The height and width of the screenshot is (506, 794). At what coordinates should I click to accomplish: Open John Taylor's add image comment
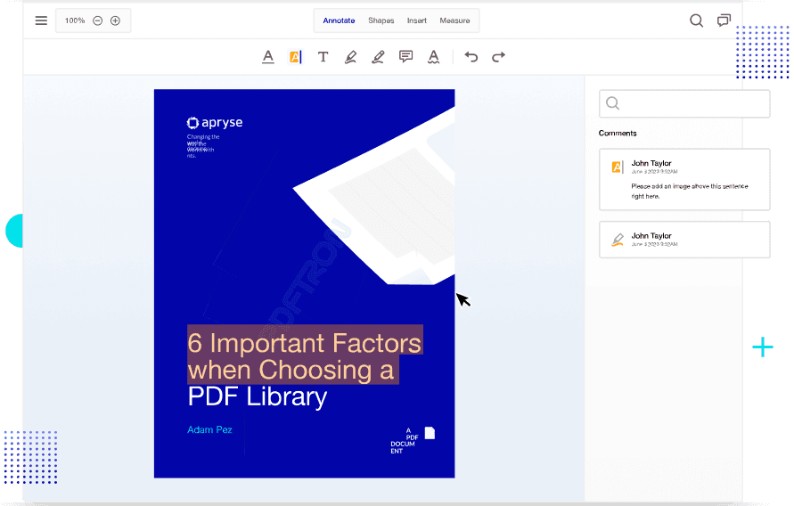pos(684,179)
